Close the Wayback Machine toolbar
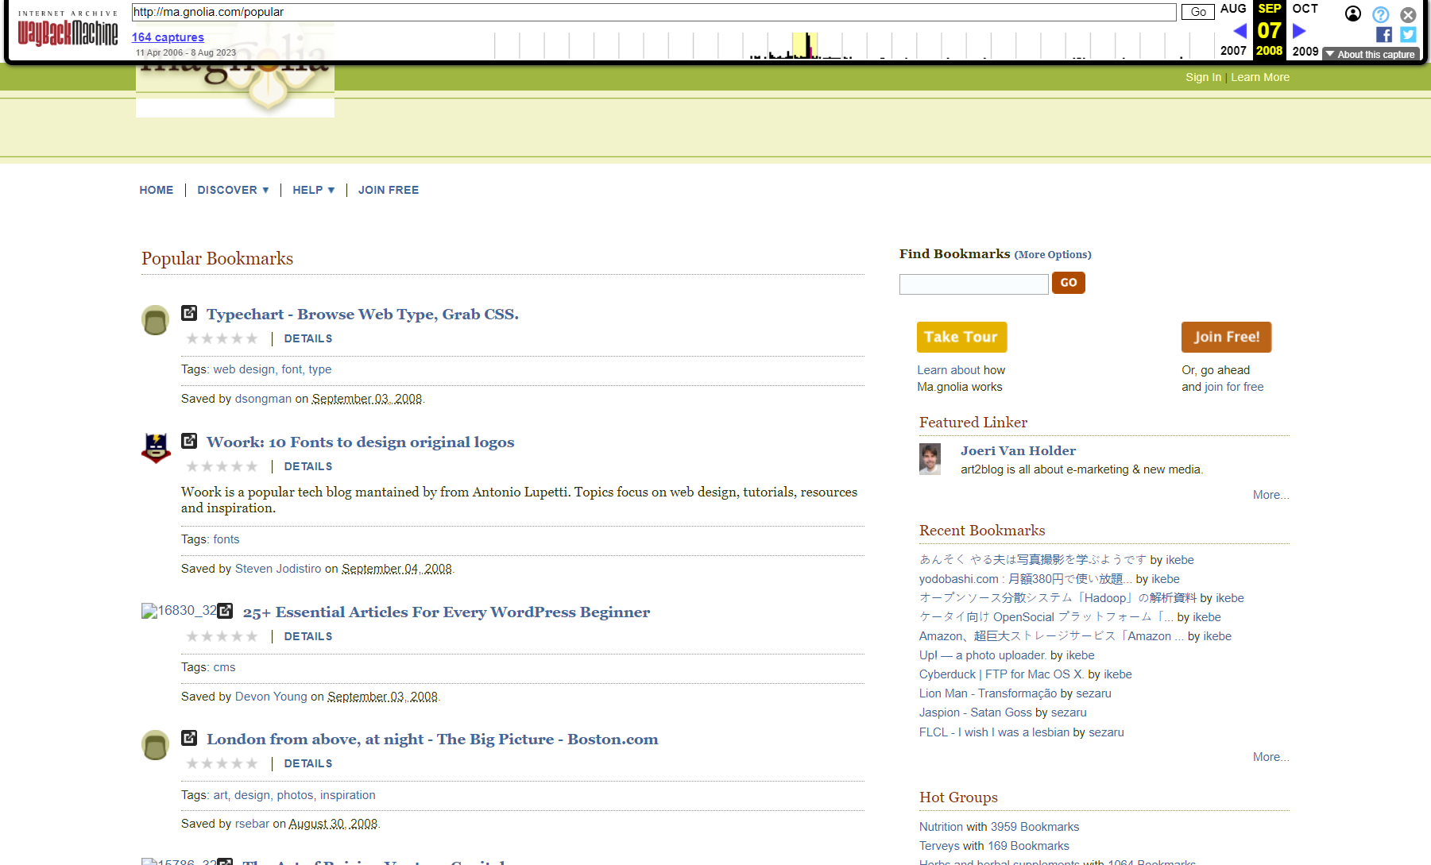 [x=1408, y=14]
